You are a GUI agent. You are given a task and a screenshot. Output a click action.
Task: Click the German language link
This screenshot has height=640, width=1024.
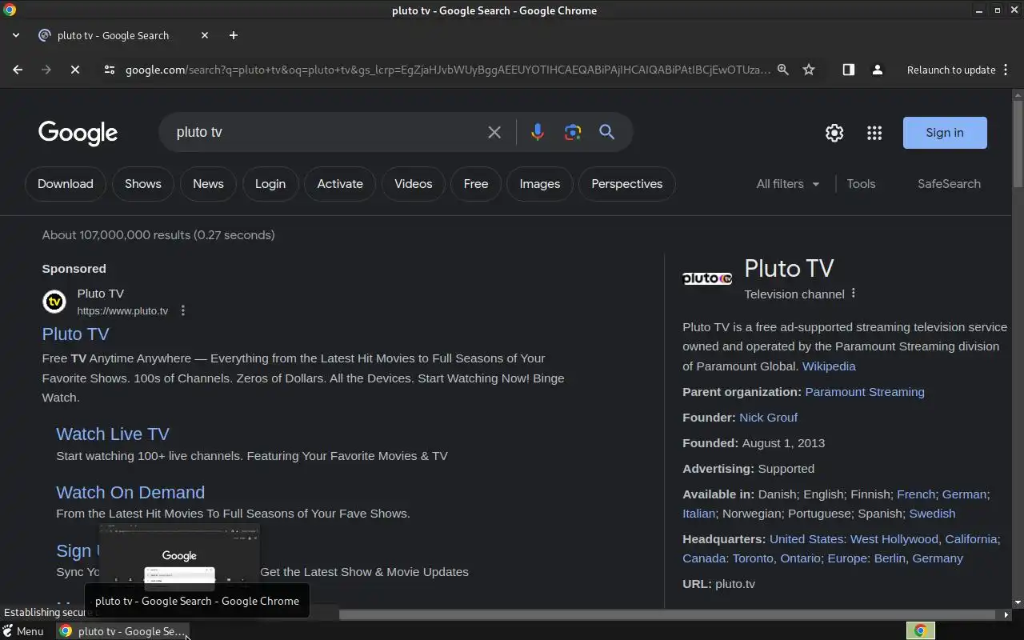[x=964, y=494]
